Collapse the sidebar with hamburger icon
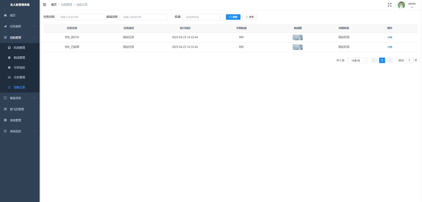The width and height of the screenshot is (422, 202). 45,5
